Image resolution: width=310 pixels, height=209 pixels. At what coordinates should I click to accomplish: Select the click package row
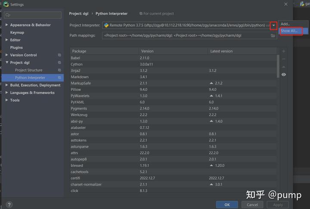(x=174, y=191)
